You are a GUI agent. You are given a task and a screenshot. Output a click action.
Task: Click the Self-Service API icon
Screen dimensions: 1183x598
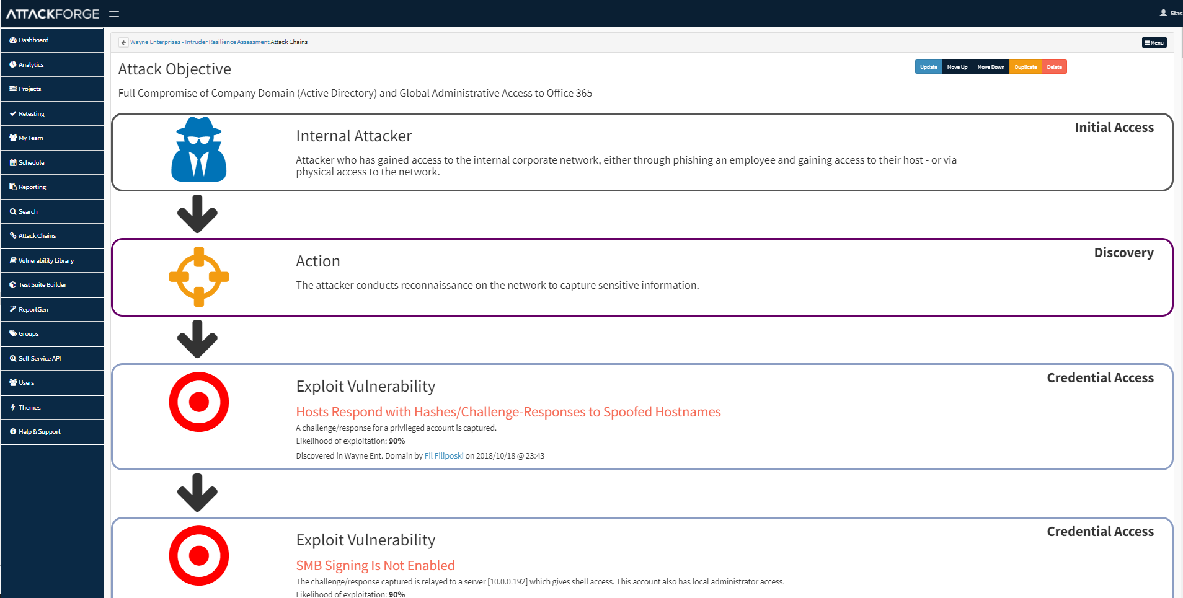[x=13, y=358]
